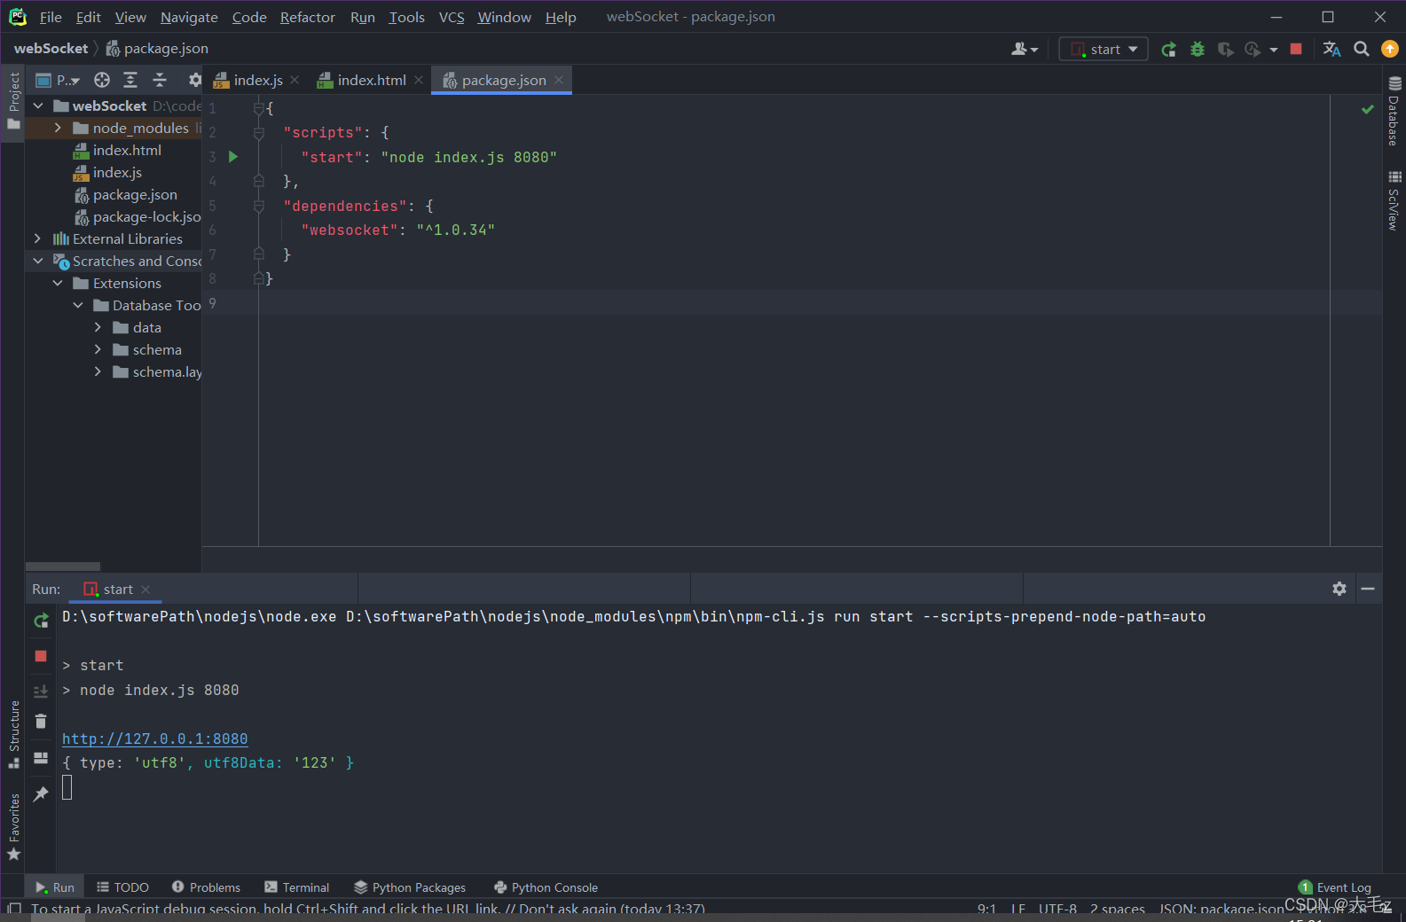The height and width of the screenshot is (922, 1406).
Task: Click Collapse All in Project panel
Action: pos(160,80)
